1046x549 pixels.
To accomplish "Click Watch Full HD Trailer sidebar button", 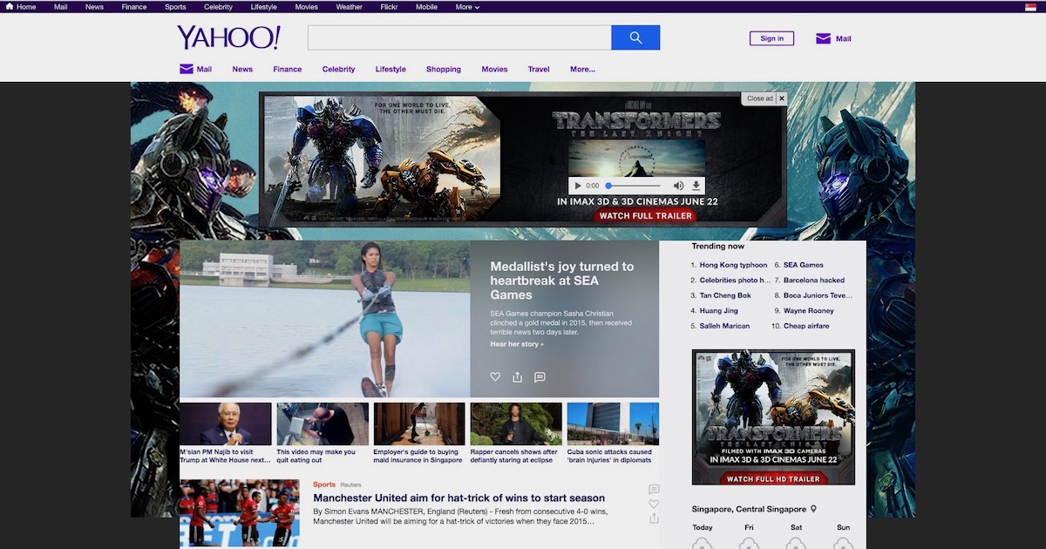I will [773, 478].
